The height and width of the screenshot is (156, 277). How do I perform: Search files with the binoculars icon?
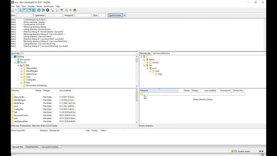(75, 10)
